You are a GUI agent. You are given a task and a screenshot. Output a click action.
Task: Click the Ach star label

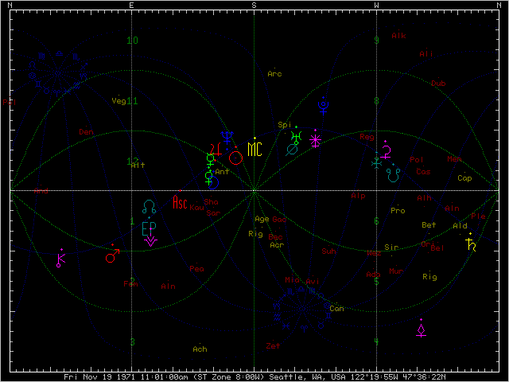(x=200, y=349)
